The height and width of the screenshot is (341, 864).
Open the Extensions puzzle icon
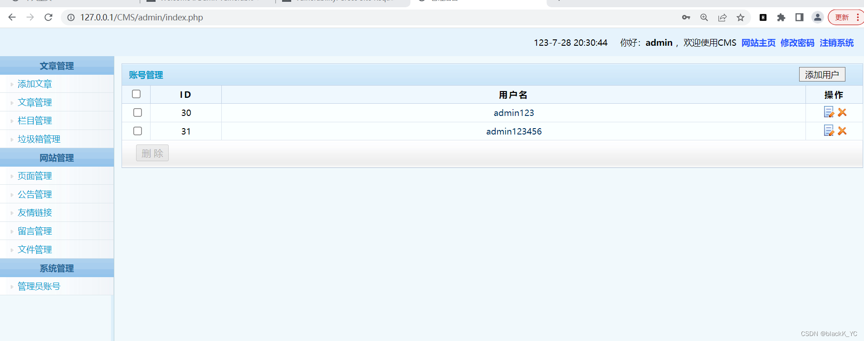pyautogui.click(x=781, y=17)
